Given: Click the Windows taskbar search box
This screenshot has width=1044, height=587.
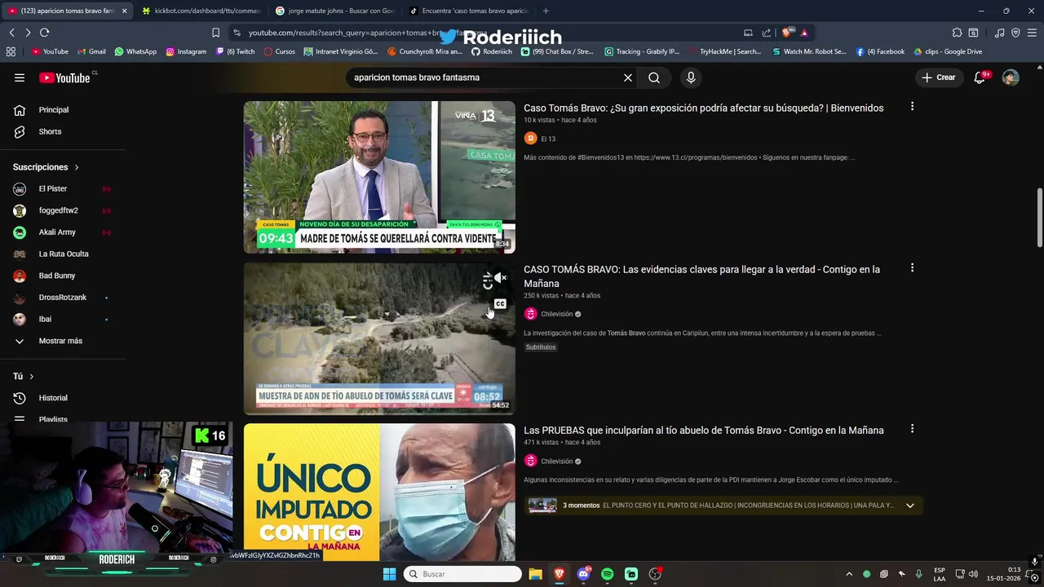Looking at the screenshot, I should [x=462, y=574].
